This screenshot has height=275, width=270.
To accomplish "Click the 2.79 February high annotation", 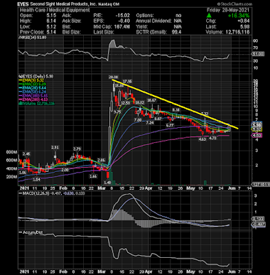I will (77, 149).
